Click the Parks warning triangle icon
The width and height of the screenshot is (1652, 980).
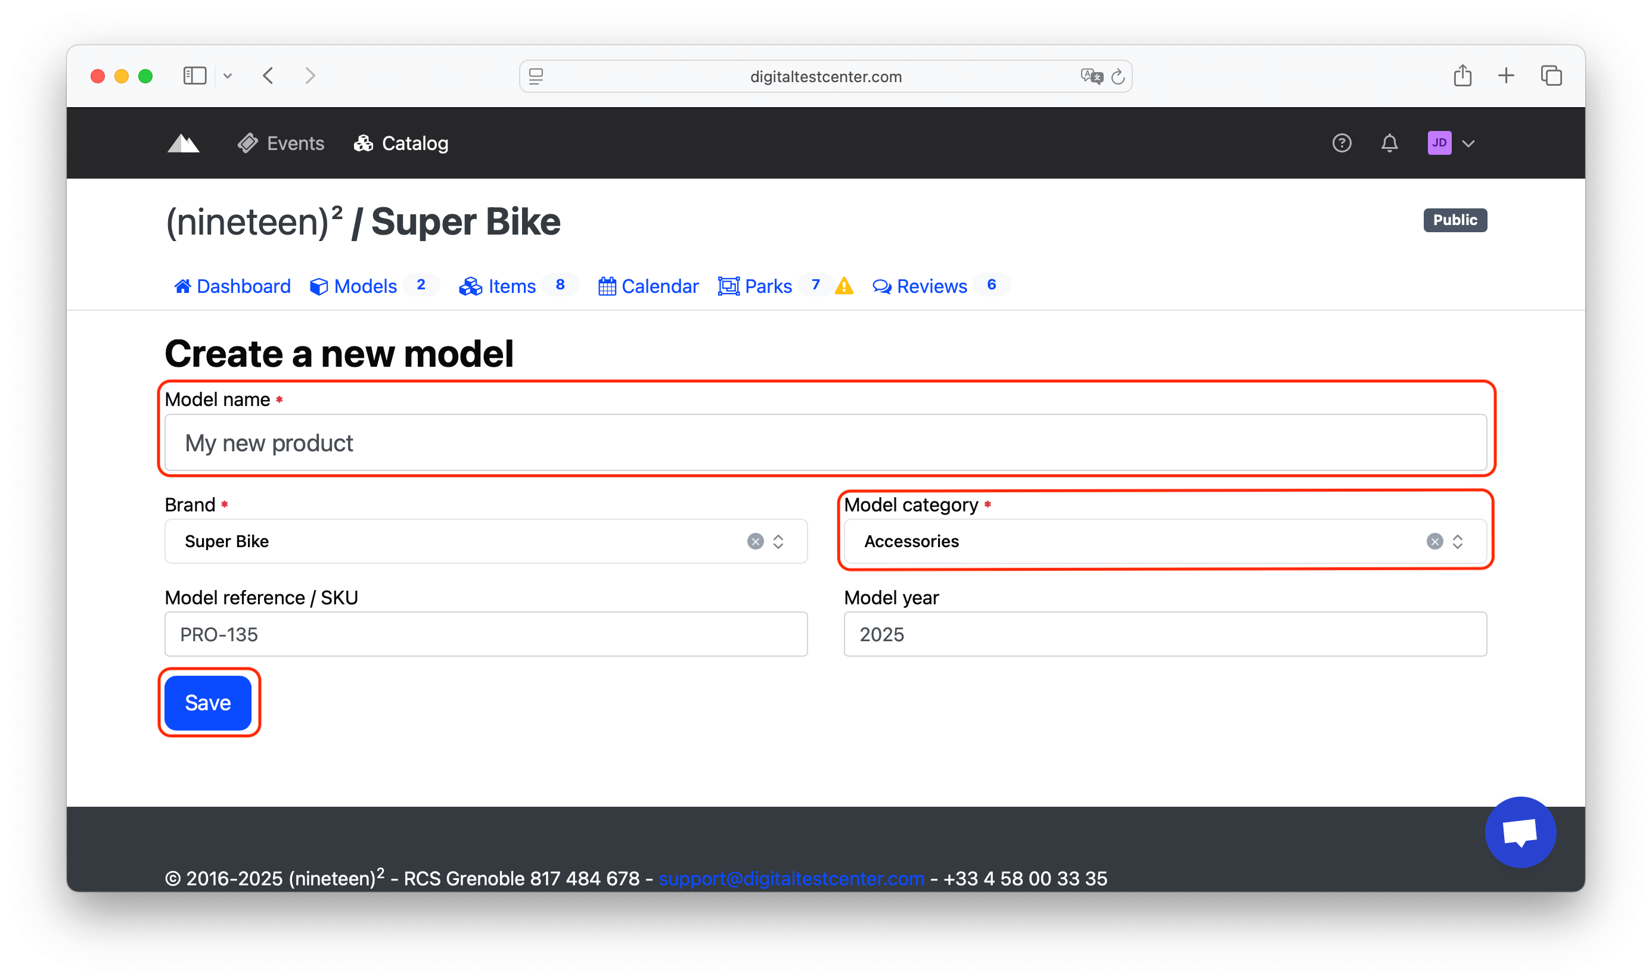pos(844,286)
